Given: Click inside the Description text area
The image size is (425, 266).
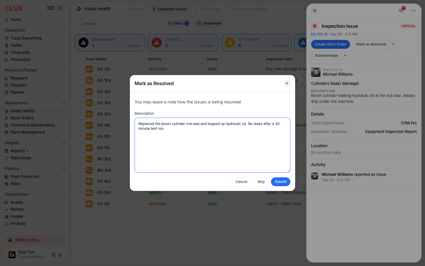Looking at the screenshot, I should pyautogui.click(x=212, y=145).
